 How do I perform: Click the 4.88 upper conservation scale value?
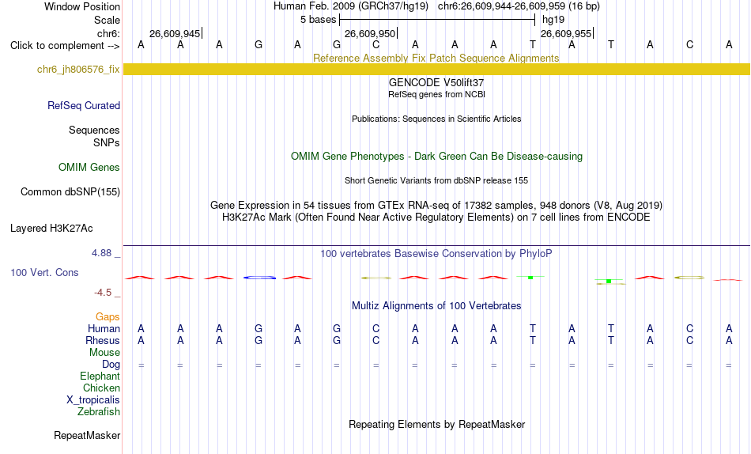pyautogui.click(x=101, y=252)
